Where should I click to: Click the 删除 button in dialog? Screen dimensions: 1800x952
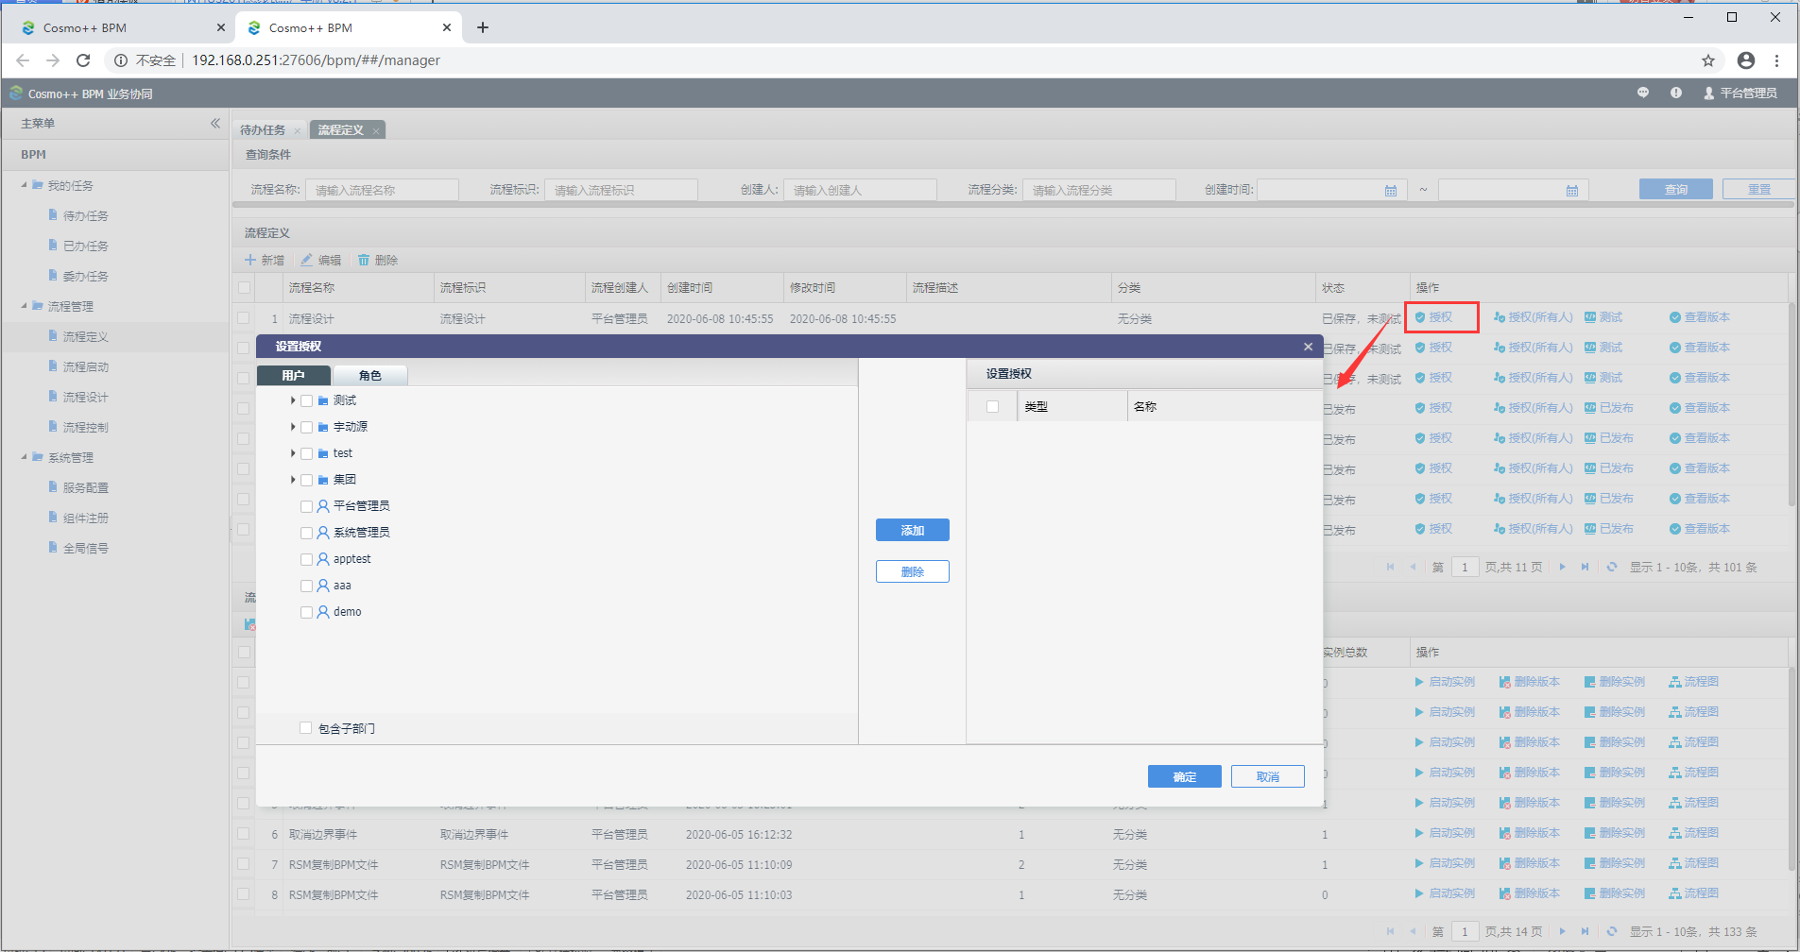point(913,571)
